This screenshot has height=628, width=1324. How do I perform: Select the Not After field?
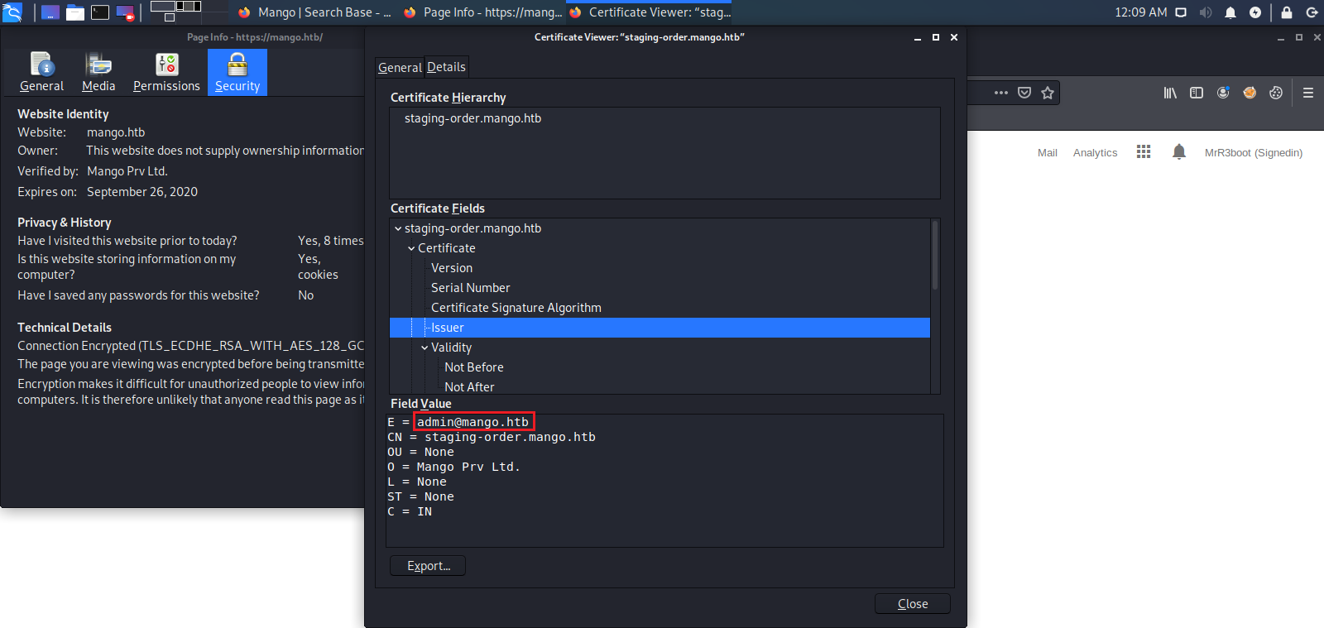click(x=469, y=387)
